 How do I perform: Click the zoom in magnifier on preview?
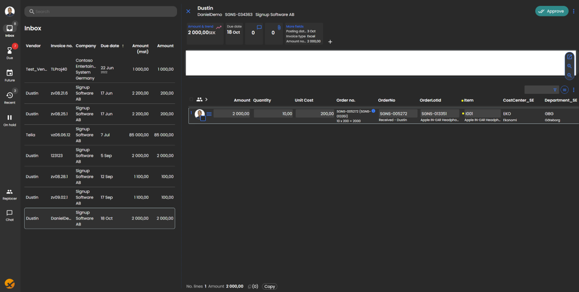(570, 66)
